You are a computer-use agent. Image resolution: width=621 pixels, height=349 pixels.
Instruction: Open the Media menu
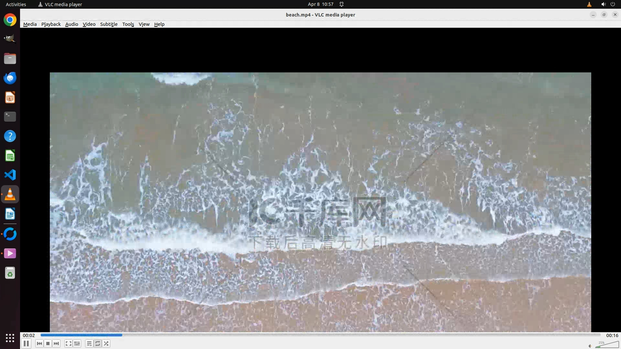[30, 24]
